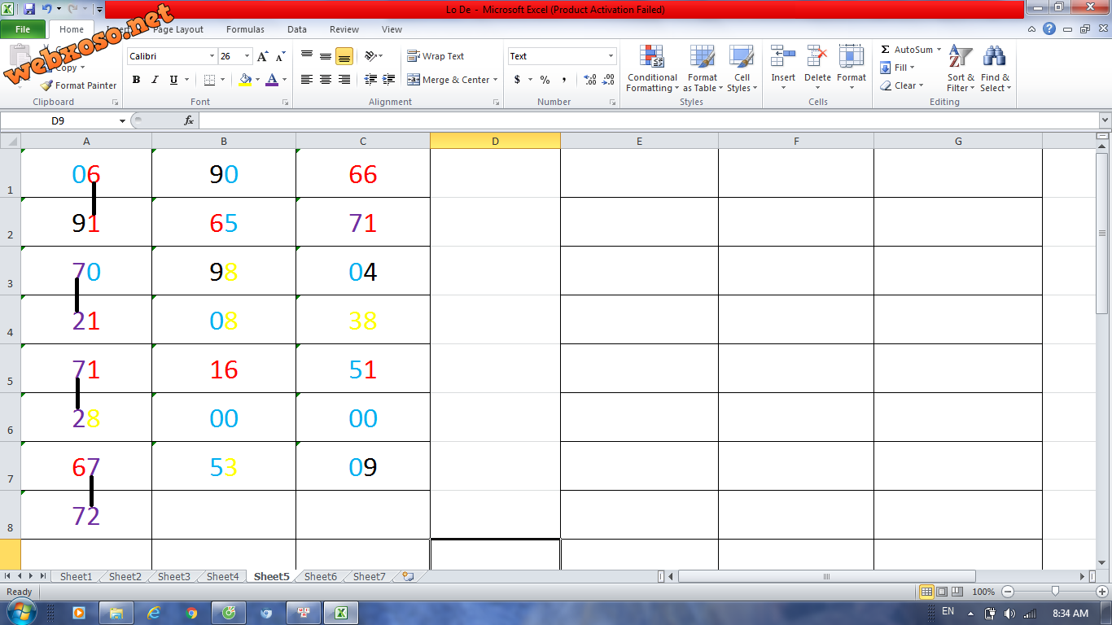Click Decrease Indent icon
The height and width of the screenshot is (625, 1112).
tap(370, 80)
